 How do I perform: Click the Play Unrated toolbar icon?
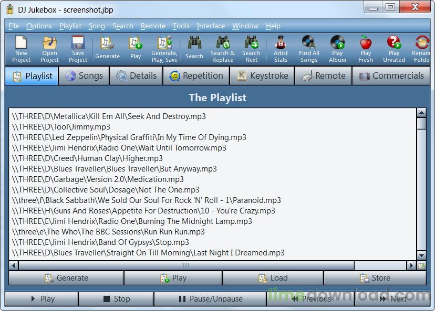(394, 48)
